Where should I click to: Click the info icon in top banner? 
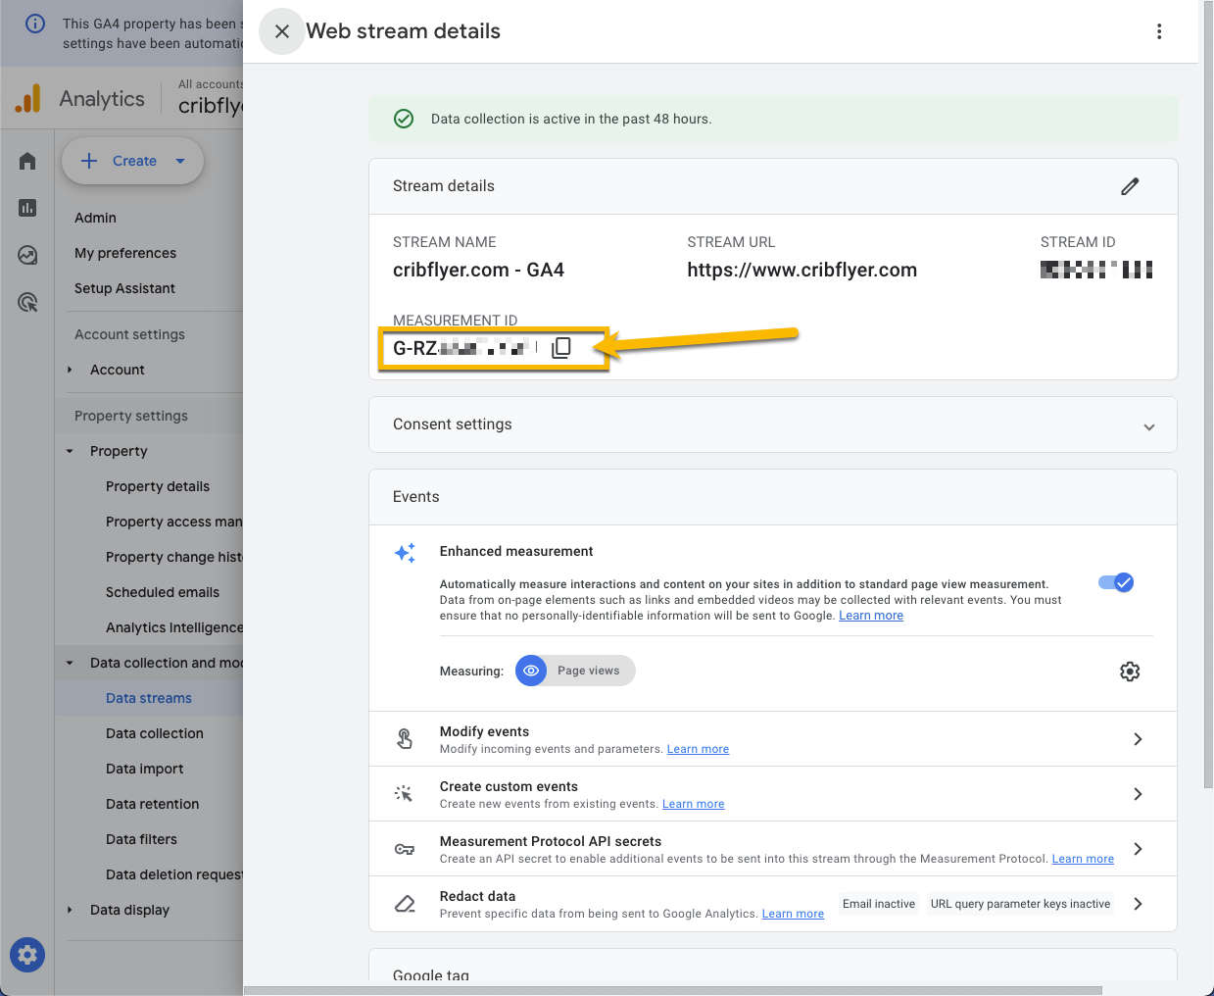pyautogui.click(x=35, y=24)
